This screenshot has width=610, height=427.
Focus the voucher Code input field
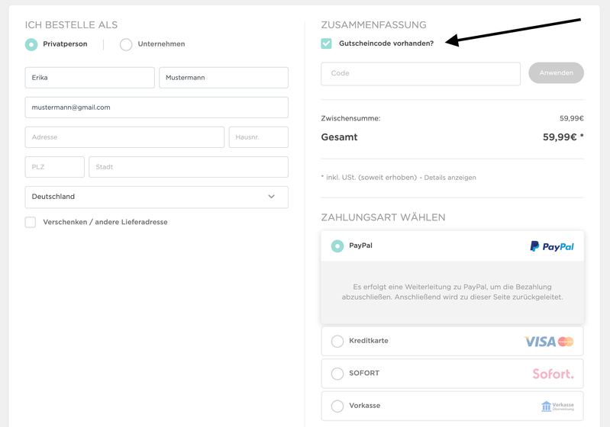tap(421, 73)
